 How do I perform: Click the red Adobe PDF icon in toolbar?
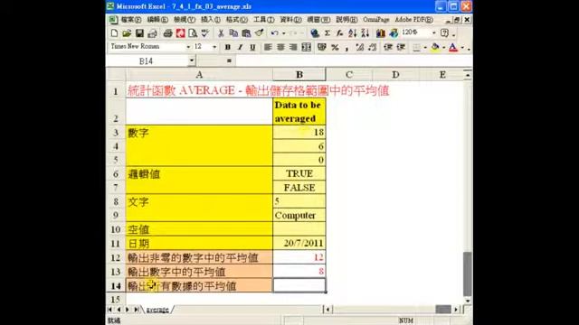180,33
